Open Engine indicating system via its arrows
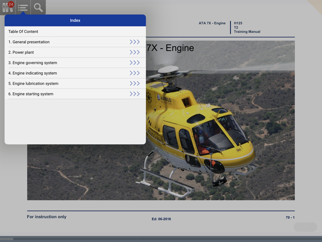This screenshot has width=322, height=242. click(x=135, y=73)
